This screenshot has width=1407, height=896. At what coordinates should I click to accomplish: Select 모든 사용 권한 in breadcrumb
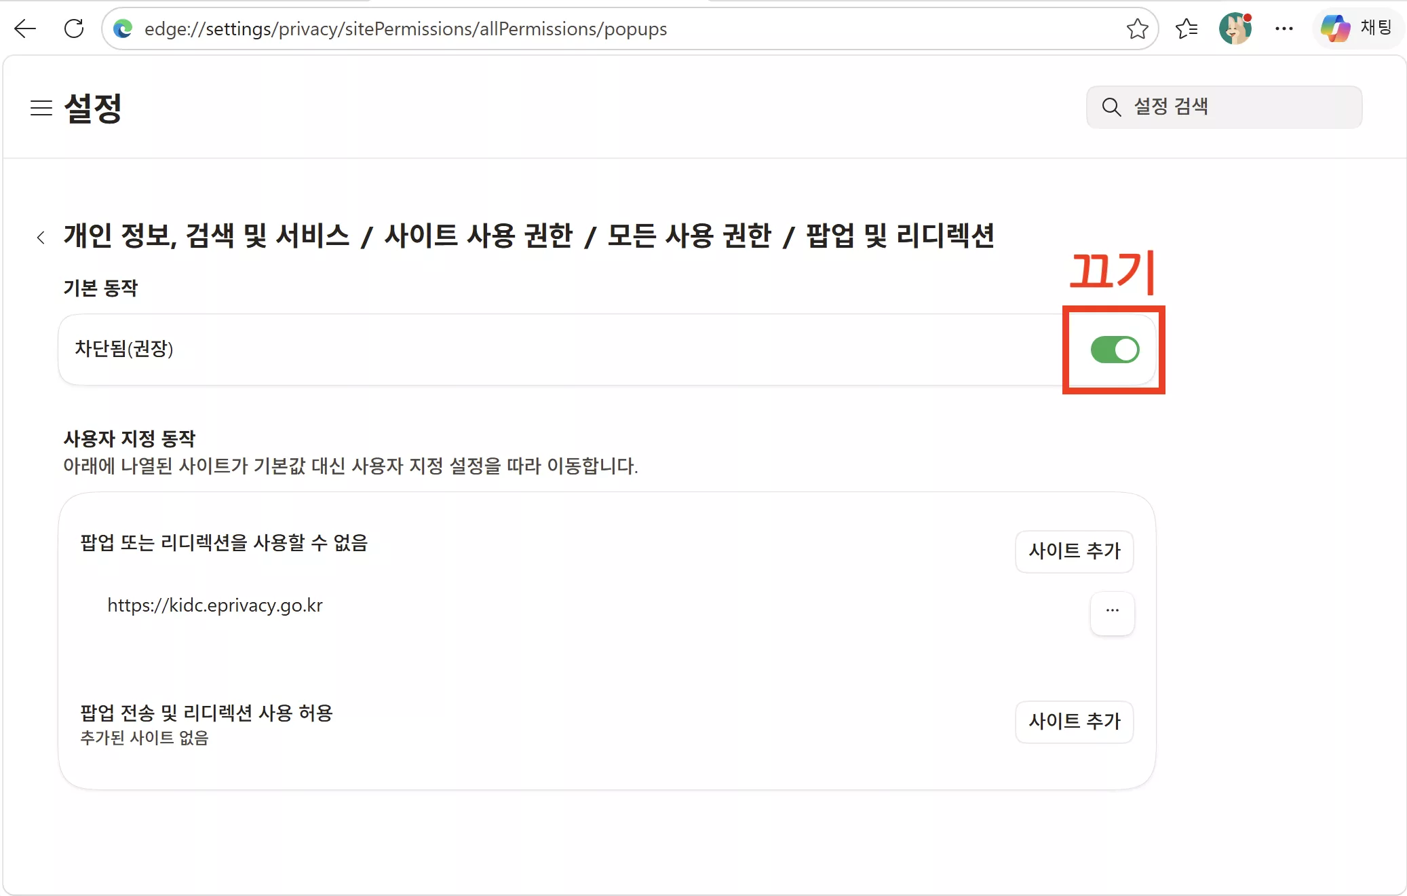pos(689,236)
